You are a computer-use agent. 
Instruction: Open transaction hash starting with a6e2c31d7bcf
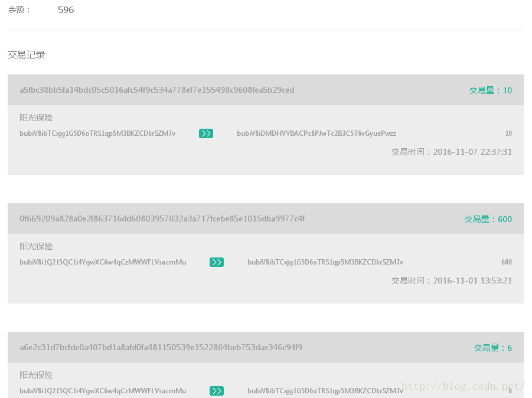point(161,347)
